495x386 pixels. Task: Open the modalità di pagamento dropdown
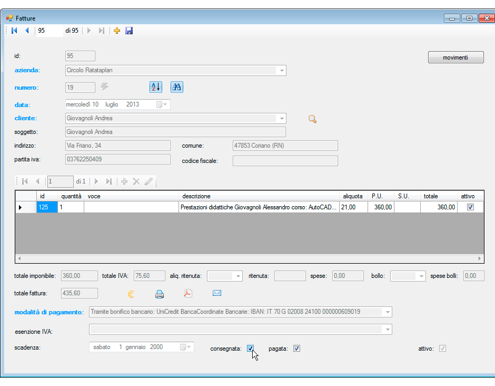coord(388,312)
